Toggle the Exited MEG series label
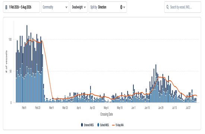 (x=105, y=125)
